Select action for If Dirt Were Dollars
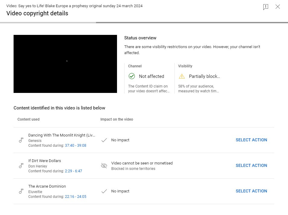The image size is (288, 215). pyautogui.click(x=251, y=166)
